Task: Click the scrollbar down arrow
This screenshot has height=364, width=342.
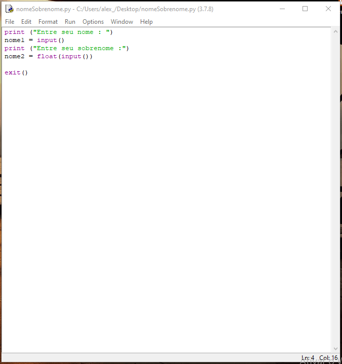Action: 335,348
